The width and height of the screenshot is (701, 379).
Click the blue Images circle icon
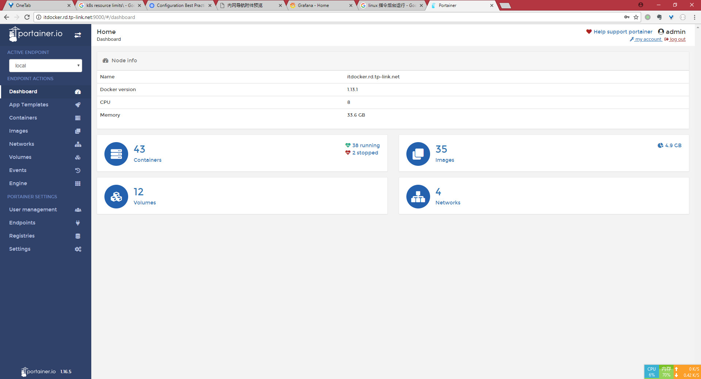click(x=418, y=154)
